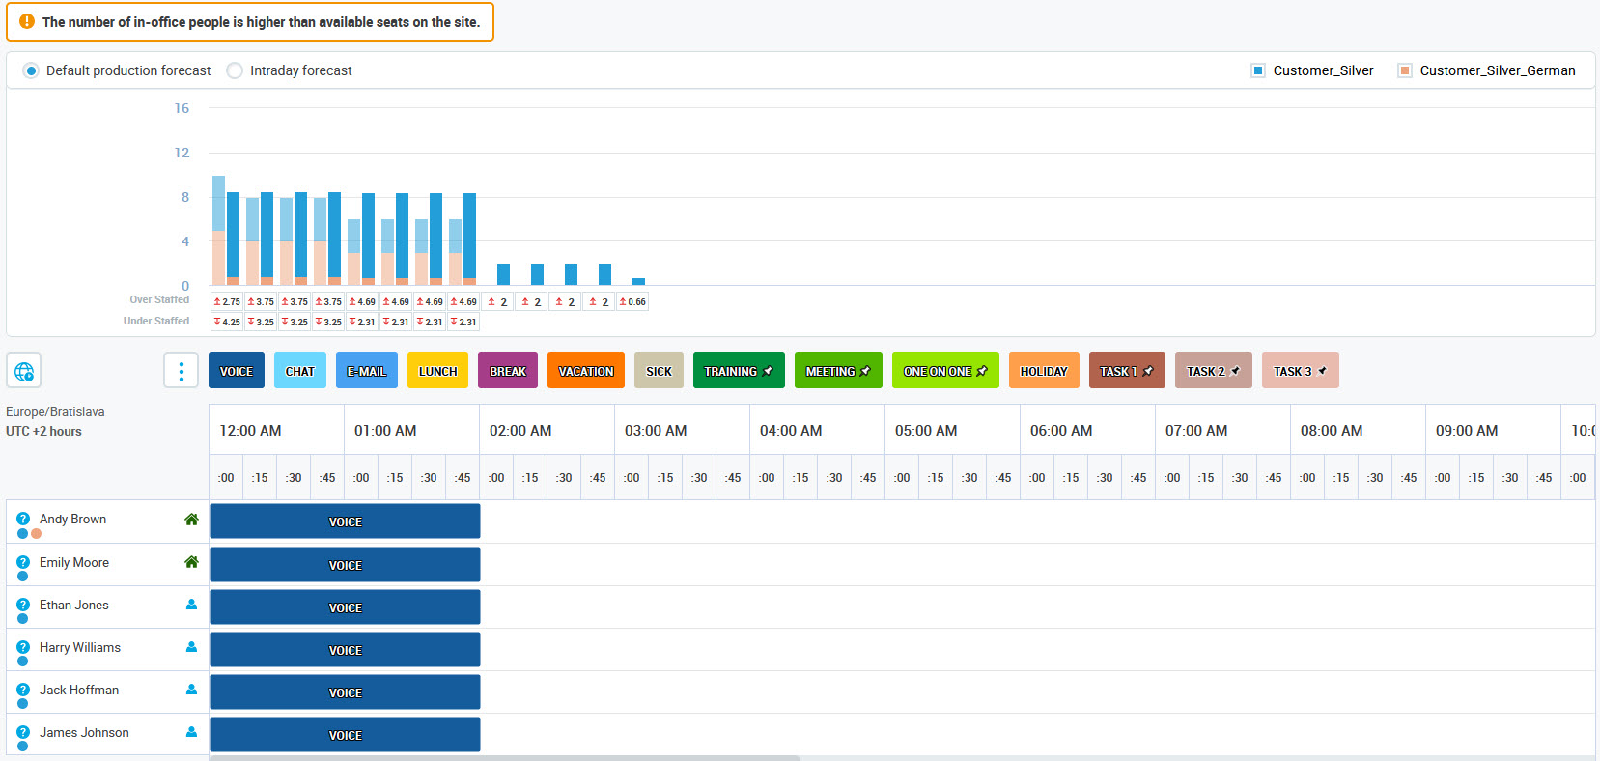Click the question mark icon beside James Johnson
The width and height of the screenshot is (1600, 761).
click(x=23, y=732)
